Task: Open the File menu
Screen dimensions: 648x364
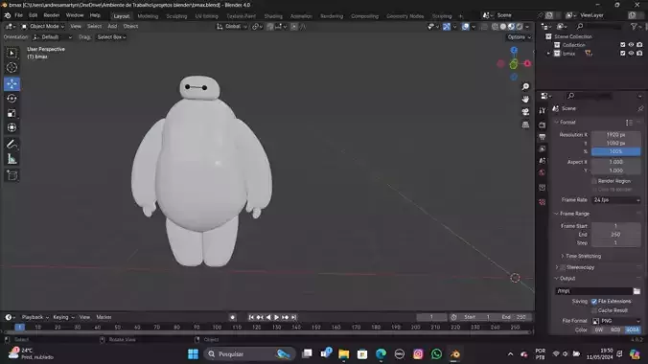Action: [x=19, y=15]
